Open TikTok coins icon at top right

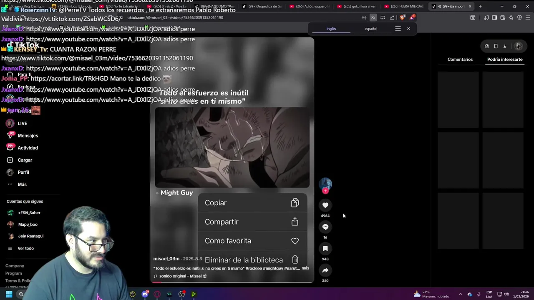[487, 46]
